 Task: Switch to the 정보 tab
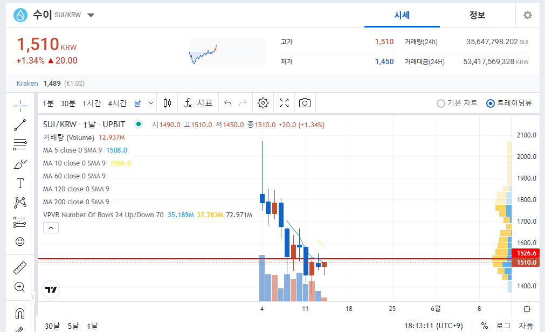477,15
